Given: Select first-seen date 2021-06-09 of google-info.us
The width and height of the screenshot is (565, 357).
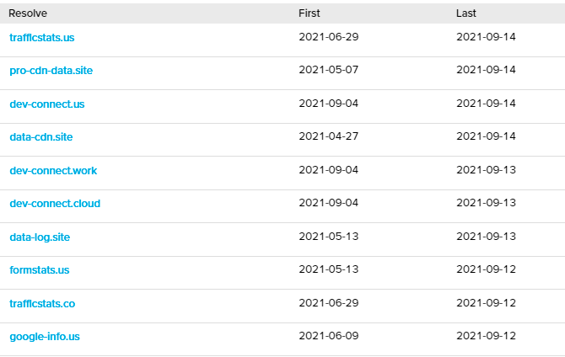Looking at the screenshot, I should tap(329, 337).
